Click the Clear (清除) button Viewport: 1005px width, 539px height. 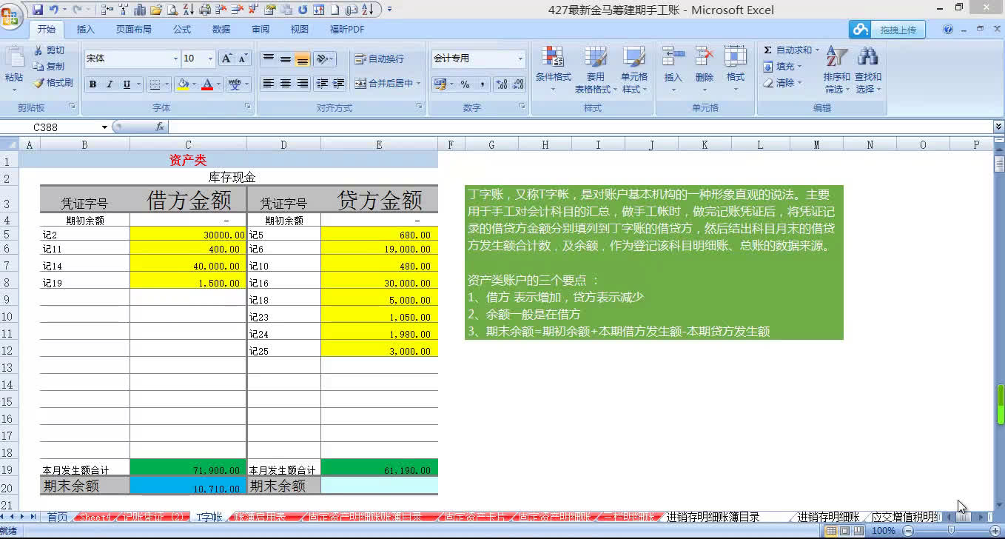pyautogui.click(x=781, y=83)
